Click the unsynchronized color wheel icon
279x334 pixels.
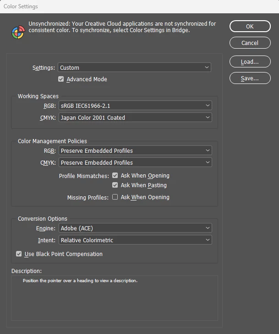click(x=18, y=32)
